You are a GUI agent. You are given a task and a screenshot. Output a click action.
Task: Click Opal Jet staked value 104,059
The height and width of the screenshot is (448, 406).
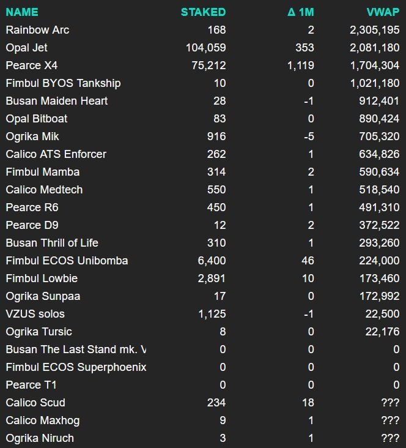tap(205, 47)
